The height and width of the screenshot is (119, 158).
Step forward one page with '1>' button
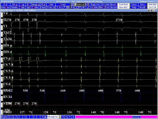click(x=35, y=117)
